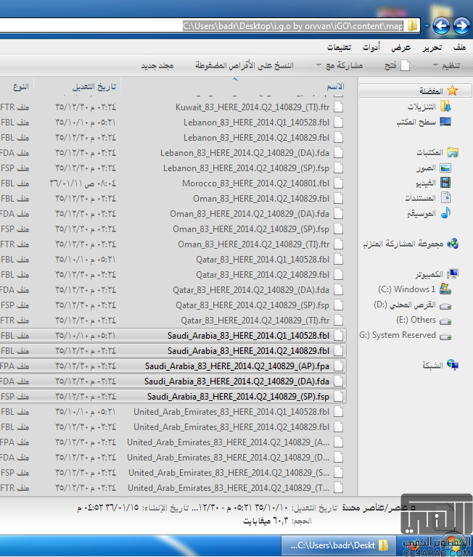
Task: Open the القرص المحلي (D:) drive icon
Action: click(445, 305)
